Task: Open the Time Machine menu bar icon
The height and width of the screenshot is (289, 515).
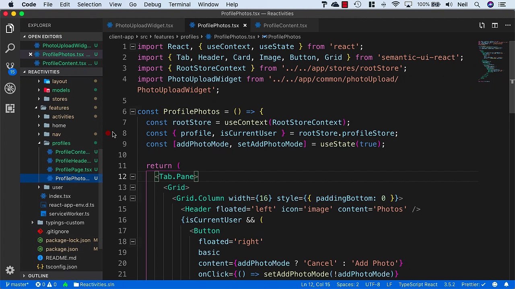Action: pos(358,4)
